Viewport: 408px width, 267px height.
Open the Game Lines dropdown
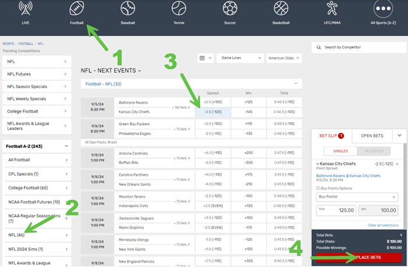[x=239, y=58]
